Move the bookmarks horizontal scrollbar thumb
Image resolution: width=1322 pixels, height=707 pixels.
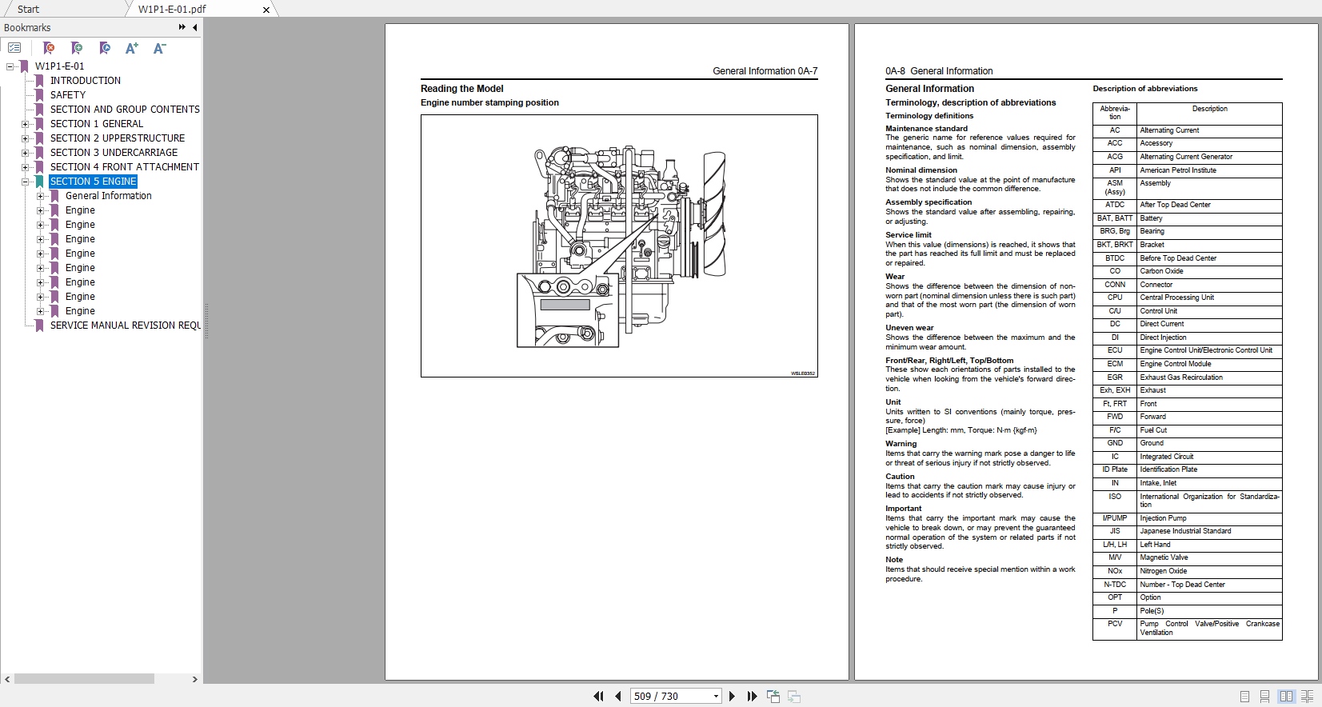pos(84,679)
